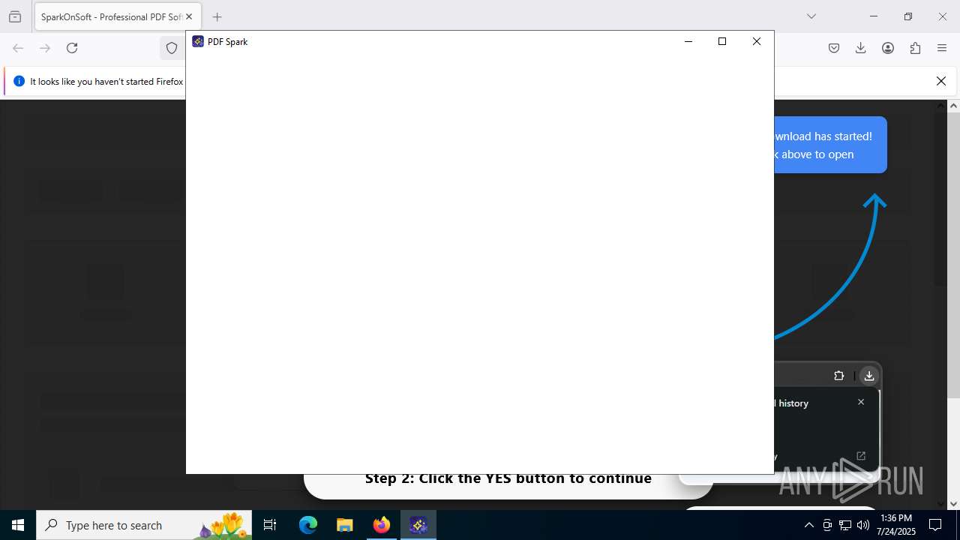960x540 pixels.
Task: Open Firefox recent browsing view icon
Action: tap(15, 16)
